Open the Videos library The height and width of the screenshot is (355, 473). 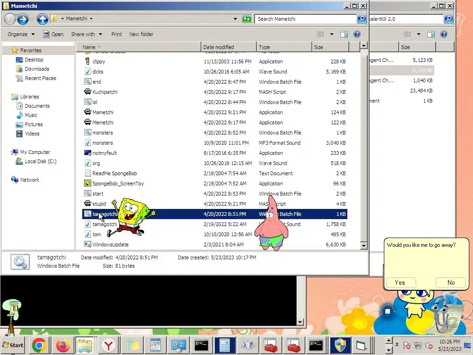point(28,134)
